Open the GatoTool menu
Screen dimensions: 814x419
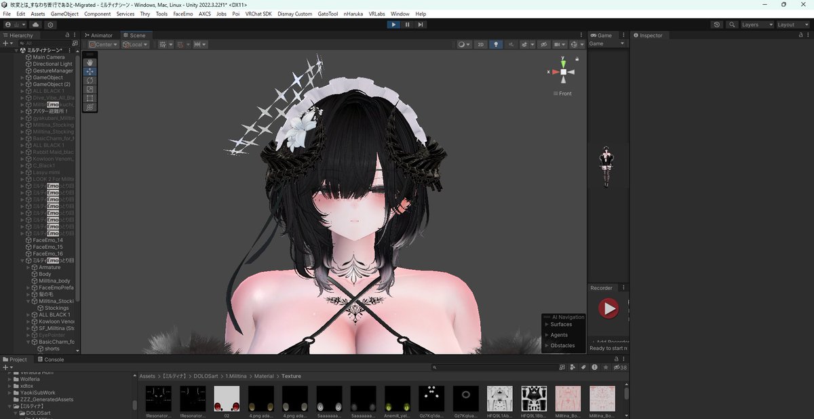328,13
